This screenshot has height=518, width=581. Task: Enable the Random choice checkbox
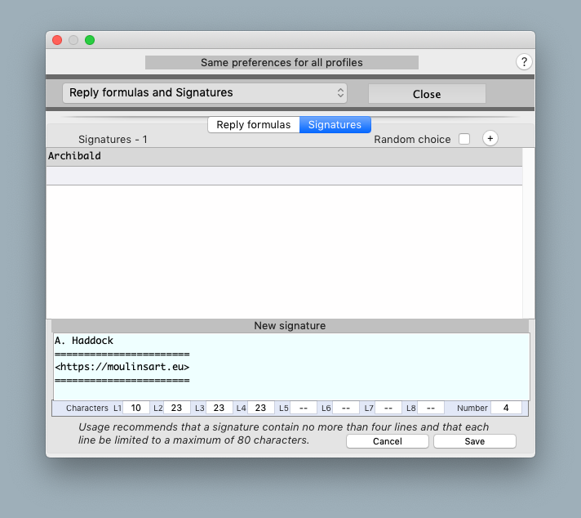(x=464, y=140)
